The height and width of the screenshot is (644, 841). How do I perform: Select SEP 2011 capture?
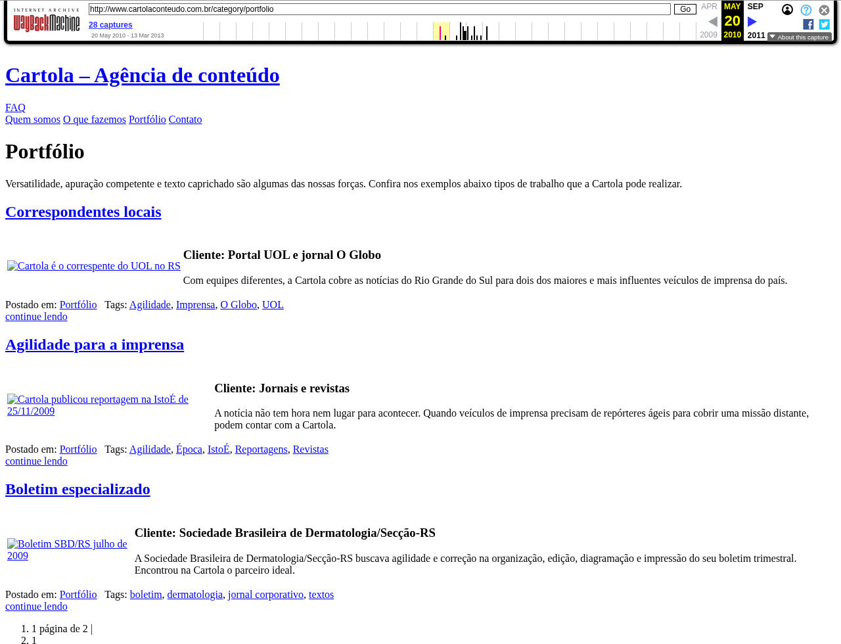point(756,7)
